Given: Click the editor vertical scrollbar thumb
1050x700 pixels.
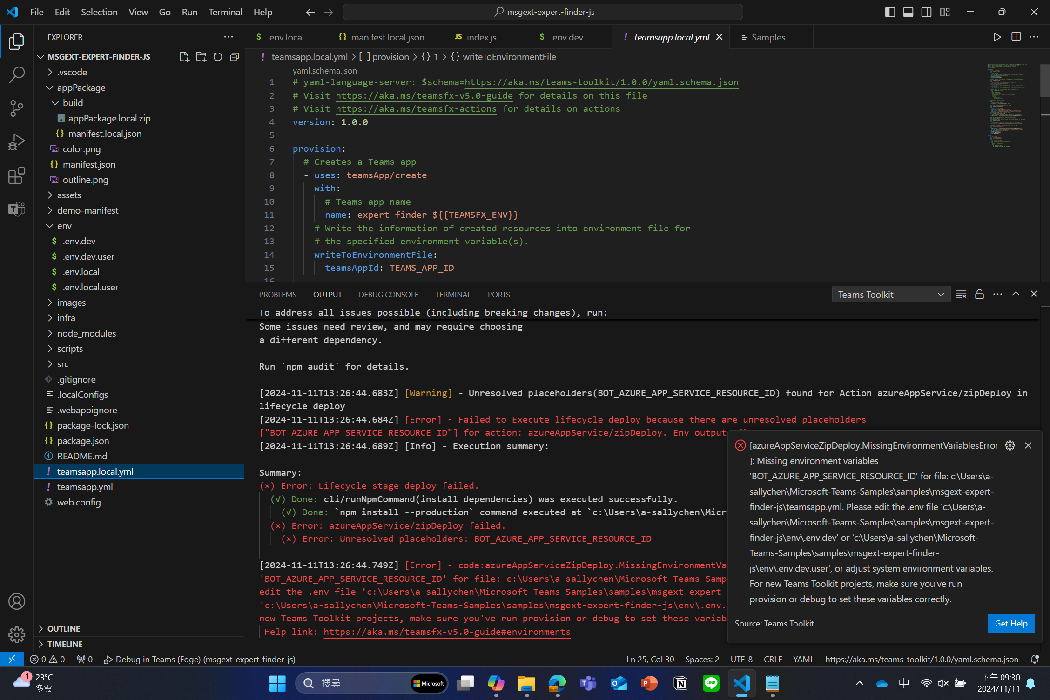Looking at the screenshot, I should (1044, 81).
